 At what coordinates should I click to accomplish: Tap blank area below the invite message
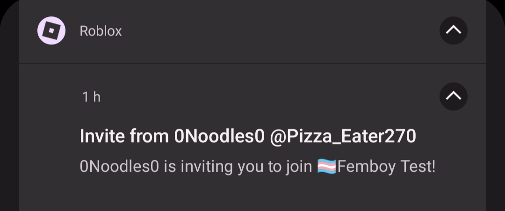click(252, 194)
